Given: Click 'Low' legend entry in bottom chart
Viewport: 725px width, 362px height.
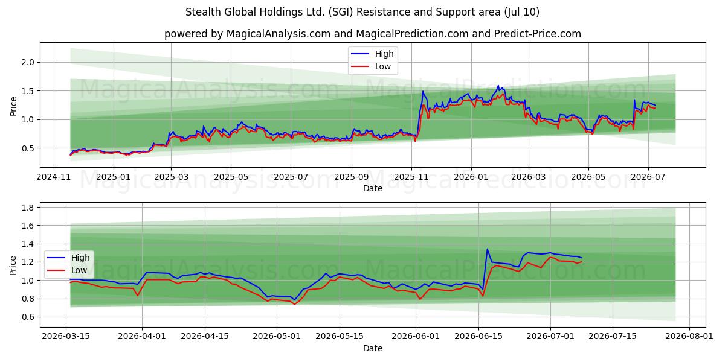Looking at the screenshot, I should pos(79,271).
